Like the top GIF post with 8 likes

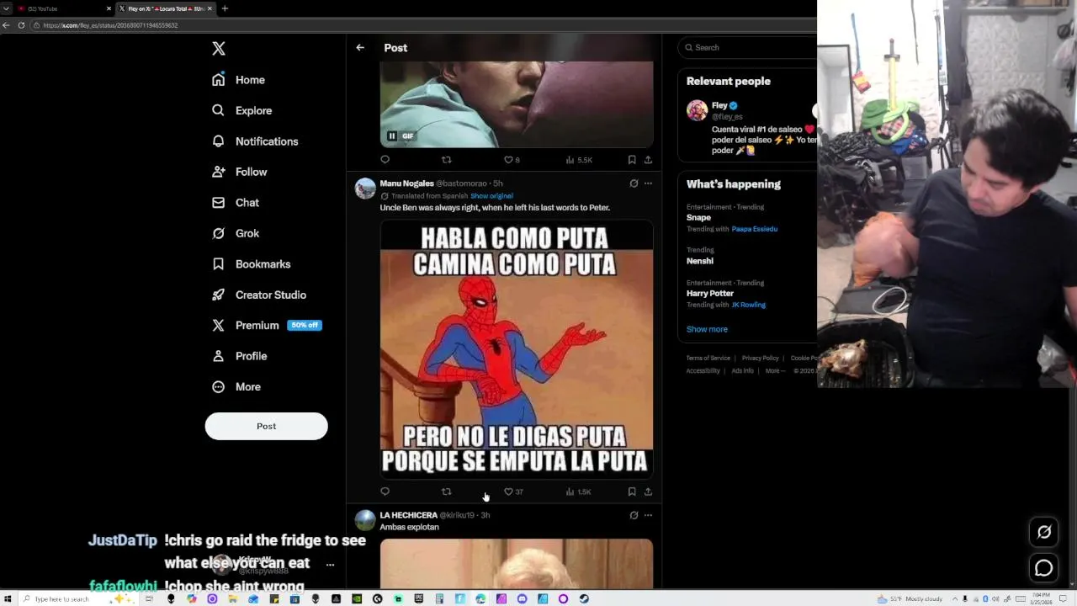[x=512, y=160]
